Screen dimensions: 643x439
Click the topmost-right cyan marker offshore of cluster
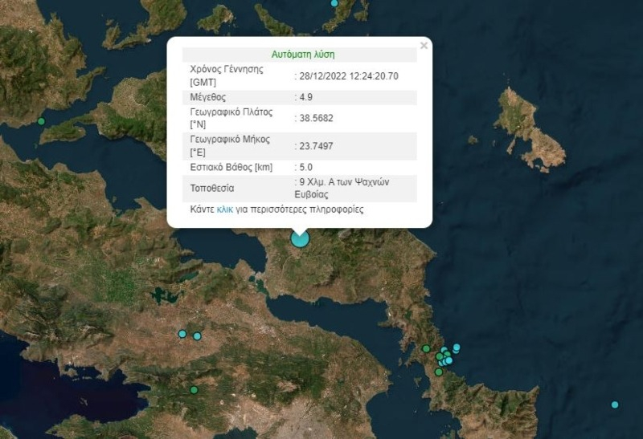(x=457, y=348)
